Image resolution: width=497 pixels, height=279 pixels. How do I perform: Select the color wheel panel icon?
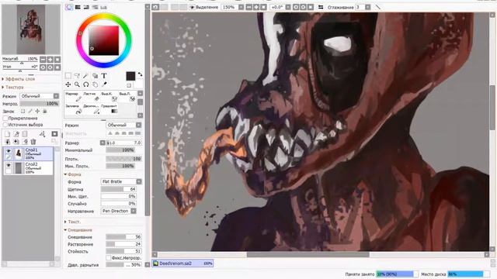(69, 7)
